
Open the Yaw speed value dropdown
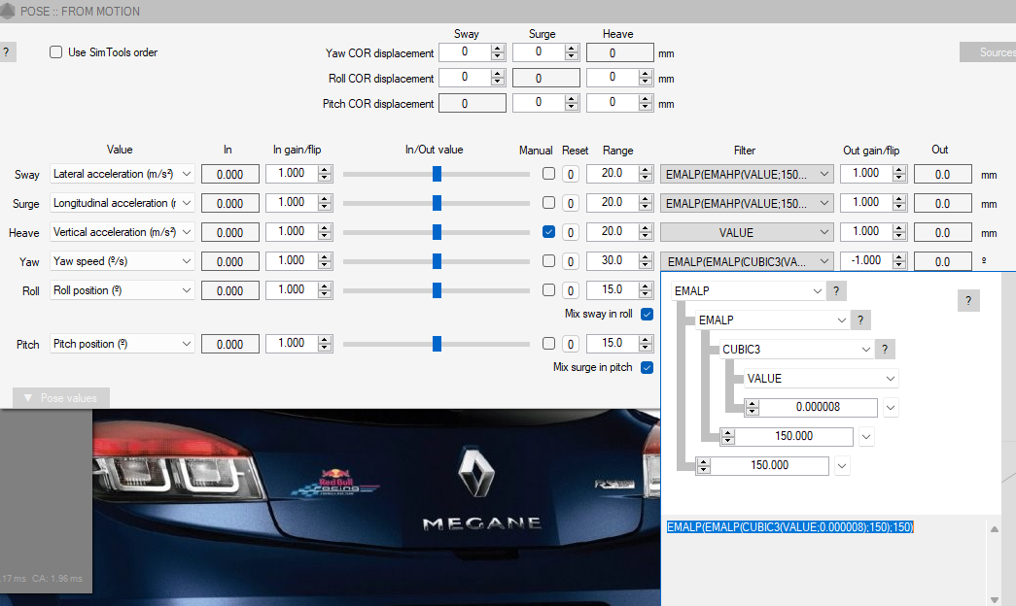[x=122, y=261]
